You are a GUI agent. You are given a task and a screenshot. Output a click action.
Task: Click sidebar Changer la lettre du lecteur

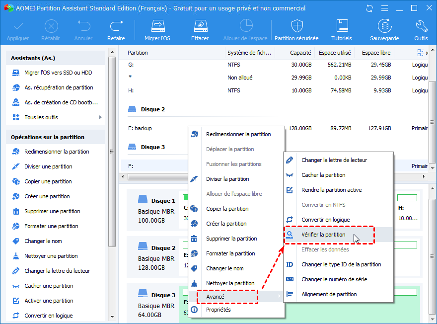coord(57,271)
